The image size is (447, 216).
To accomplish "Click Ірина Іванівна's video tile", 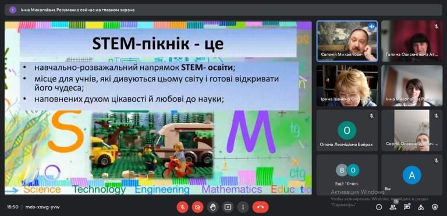I will [347, 86].
